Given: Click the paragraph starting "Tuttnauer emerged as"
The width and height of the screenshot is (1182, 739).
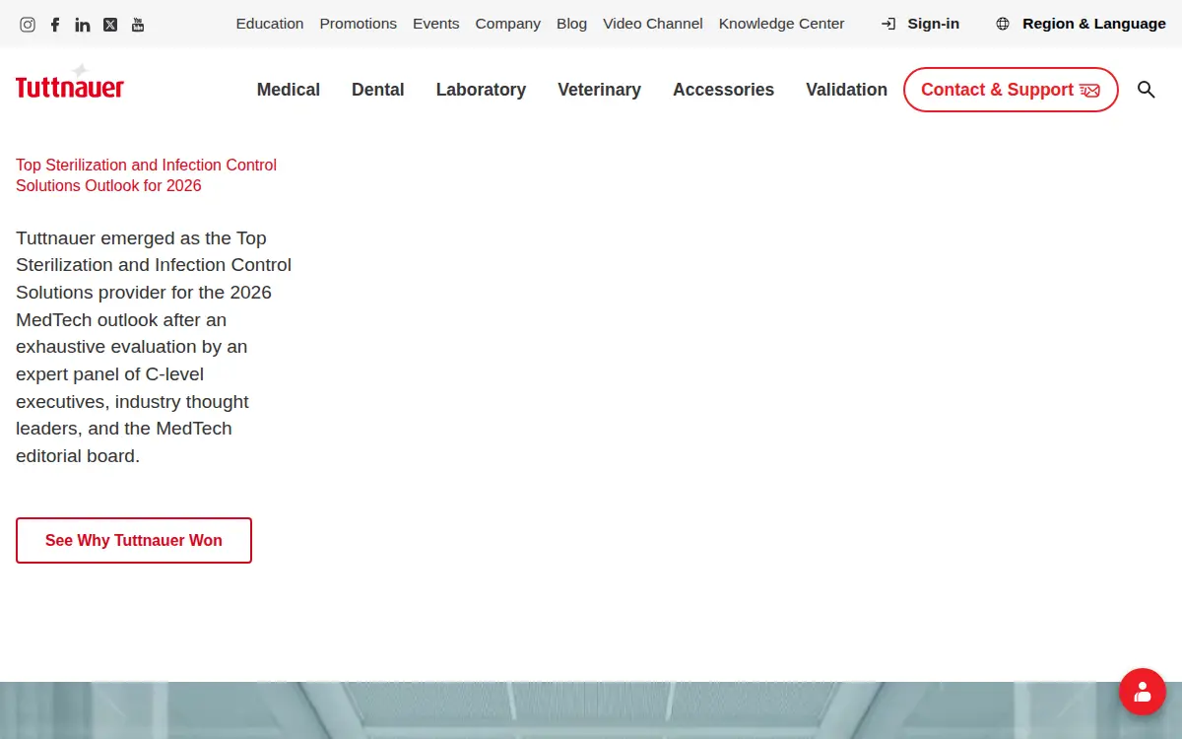Looking at the screenshot, I should point(154,347).
